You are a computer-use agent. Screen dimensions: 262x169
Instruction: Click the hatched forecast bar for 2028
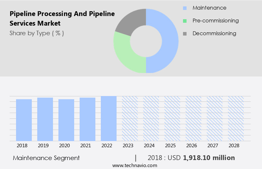coord(236,118)
